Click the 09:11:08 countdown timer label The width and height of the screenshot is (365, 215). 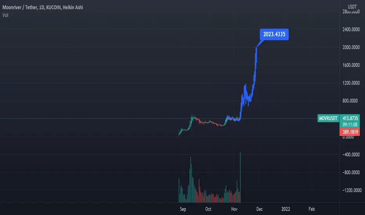[350, 125]
